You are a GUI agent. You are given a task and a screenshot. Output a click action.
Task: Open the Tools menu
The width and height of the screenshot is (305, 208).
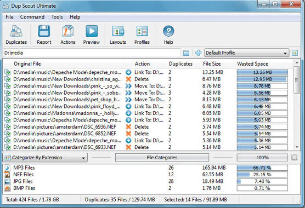pos(57,17)
